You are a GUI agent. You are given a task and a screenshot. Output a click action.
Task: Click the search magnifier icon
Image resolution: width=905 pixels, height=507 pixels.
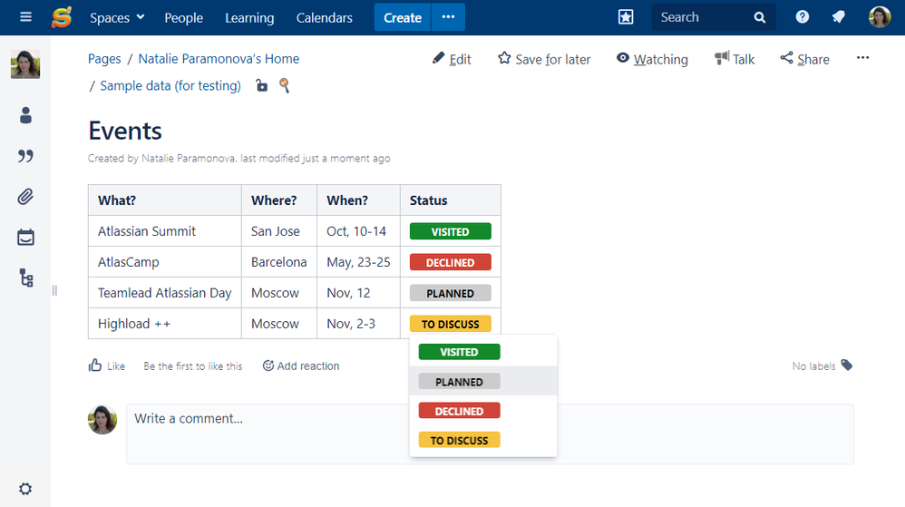coord(760,17)
